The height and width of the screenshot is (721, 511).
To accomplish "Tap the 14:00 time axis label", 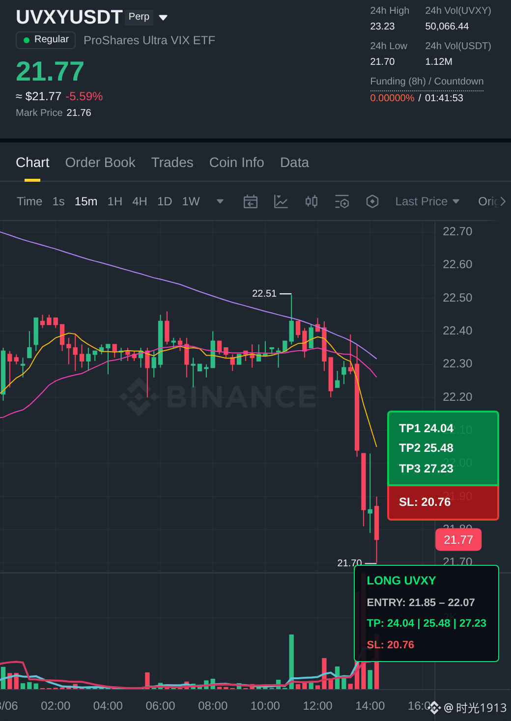I will (x=370, y=706).
